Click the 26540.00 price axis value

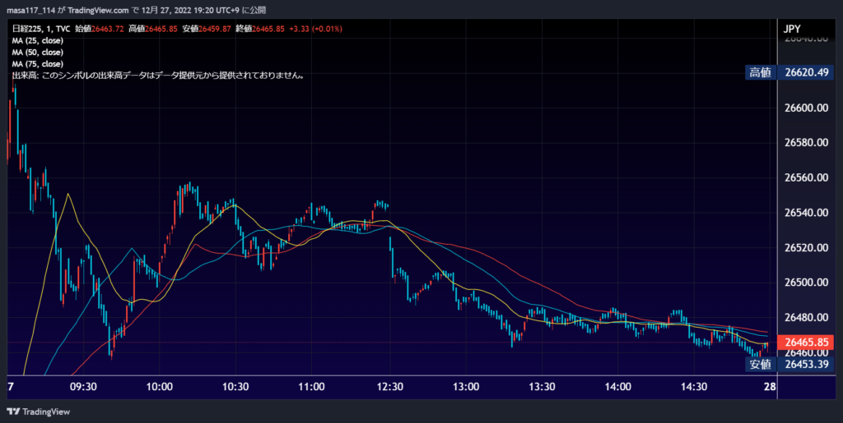(807, 213)
